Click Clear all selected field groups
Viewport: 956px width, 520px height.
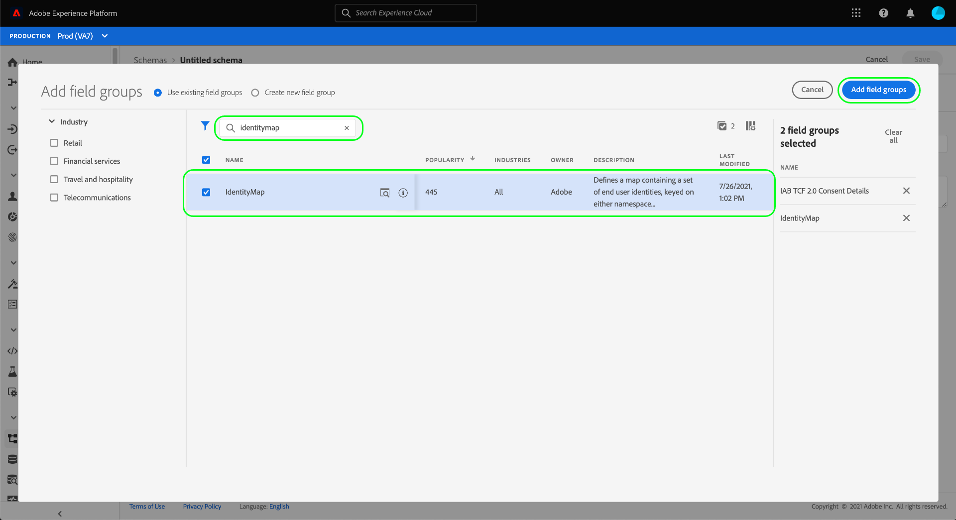[x=893, y=136]
